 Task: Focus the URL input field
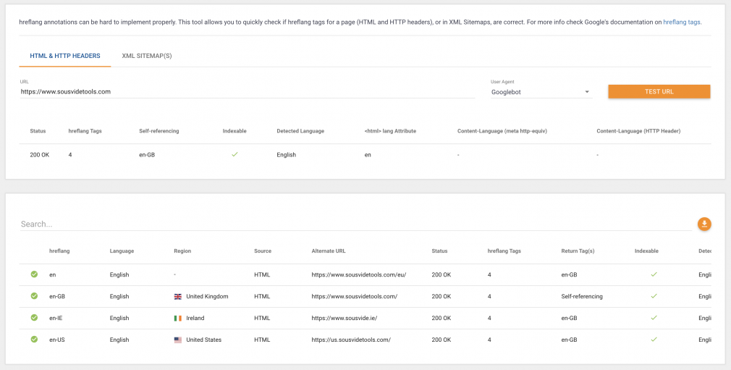248,92
